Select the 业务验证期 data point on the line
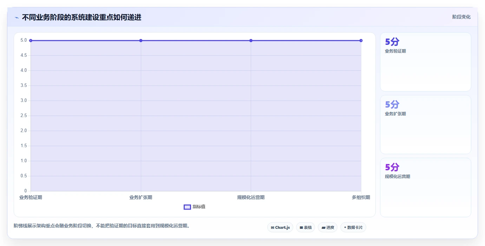485x246 pixels. [x=31, y=41]
